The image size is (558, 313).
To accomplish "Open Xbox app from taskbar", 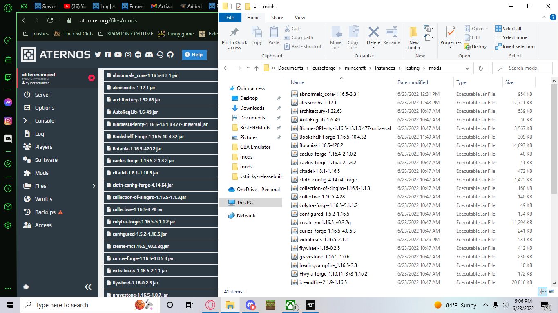I will tap(291, 305).
